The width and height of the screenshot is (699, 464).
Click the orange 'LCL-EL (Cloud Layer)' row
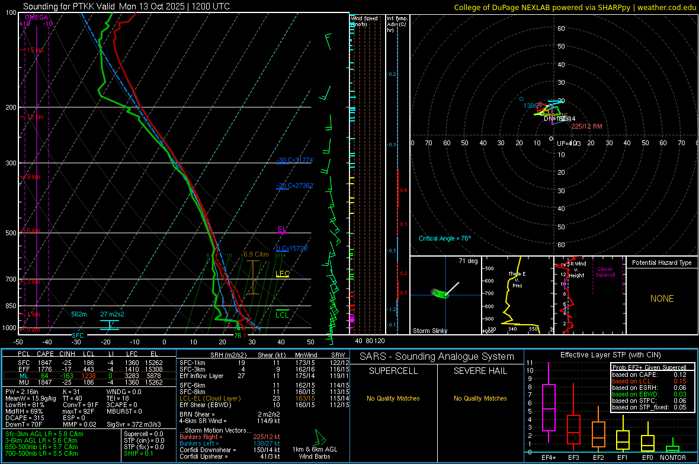pyautogui.click(x=264, y=398)
